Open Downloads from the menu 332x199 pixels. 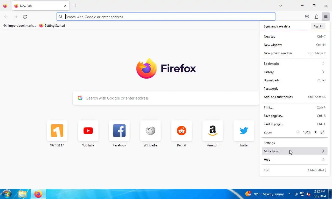tap(295, 80)
